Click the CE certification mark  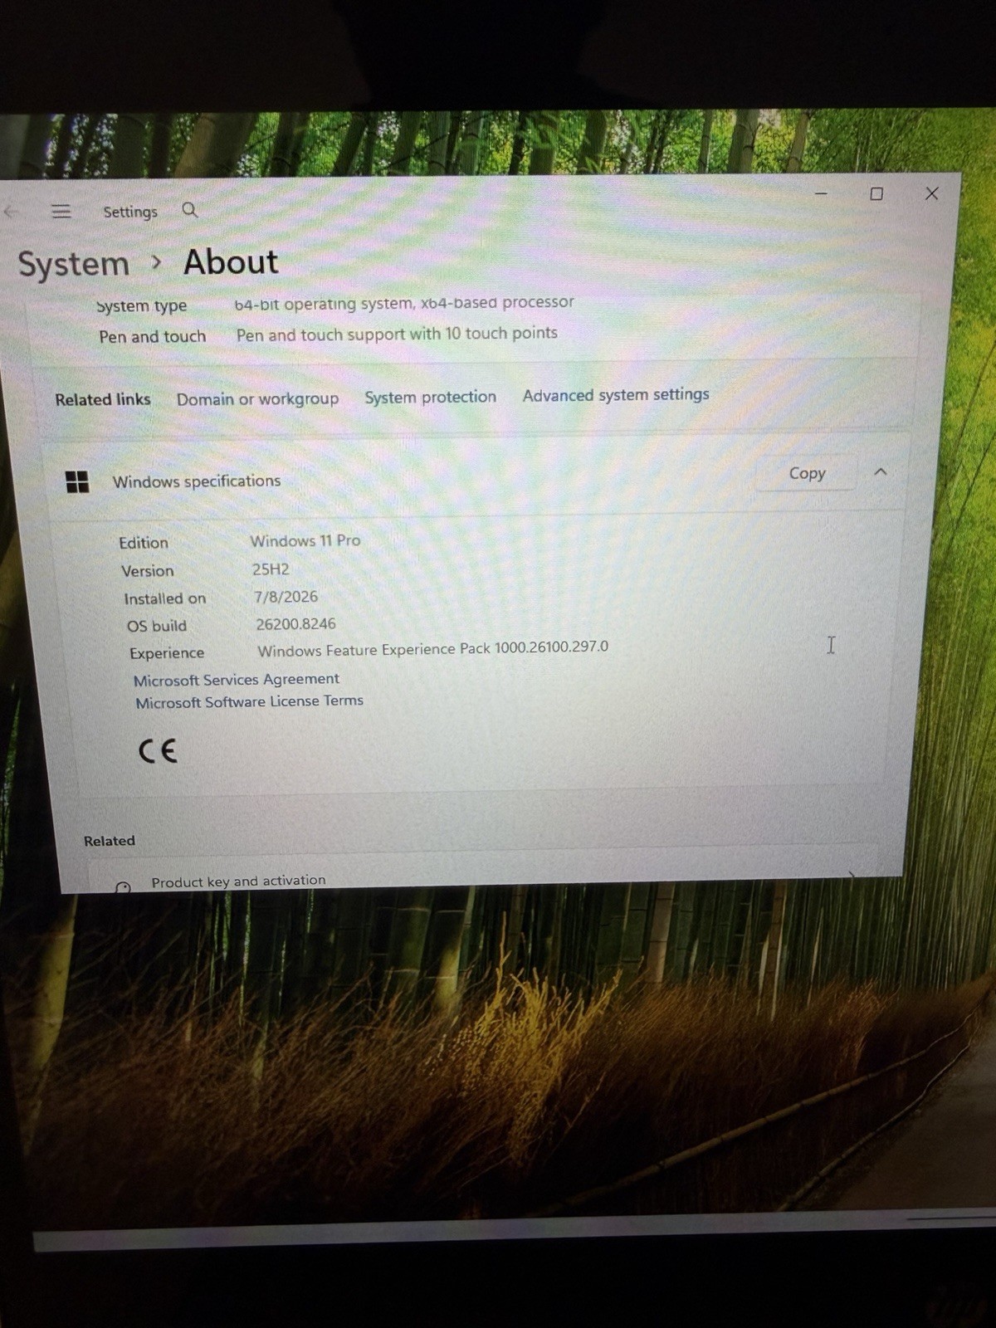click(158, 751)
